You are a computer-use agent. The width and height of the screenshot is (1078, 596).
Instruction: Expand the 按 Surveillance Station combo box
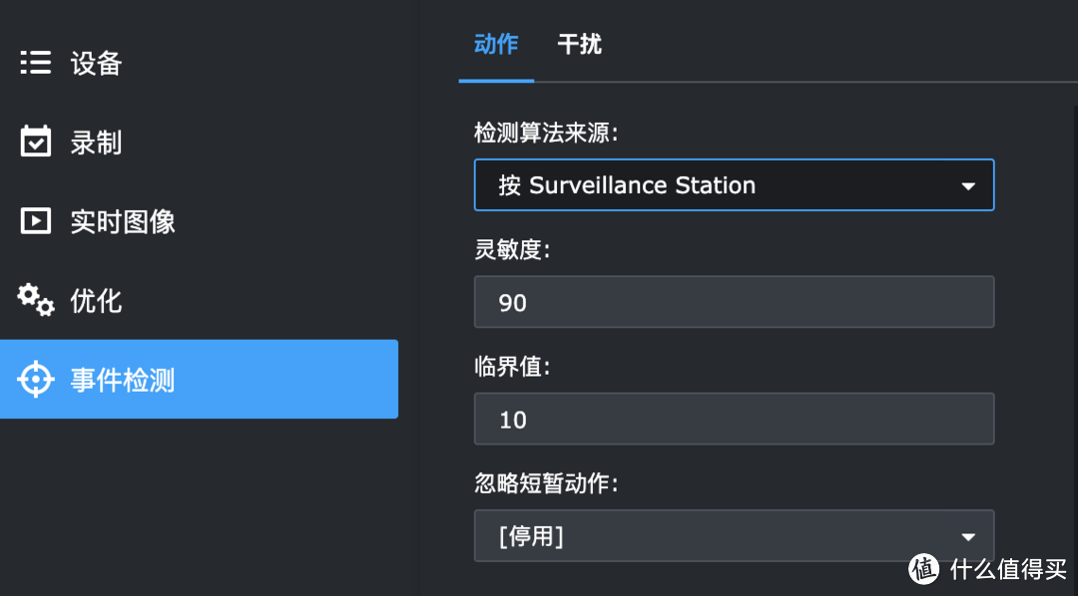[734, 184]
